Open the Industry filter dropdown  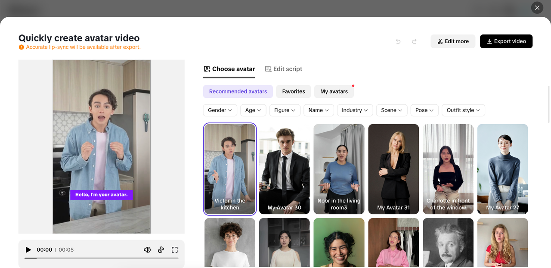355,110
